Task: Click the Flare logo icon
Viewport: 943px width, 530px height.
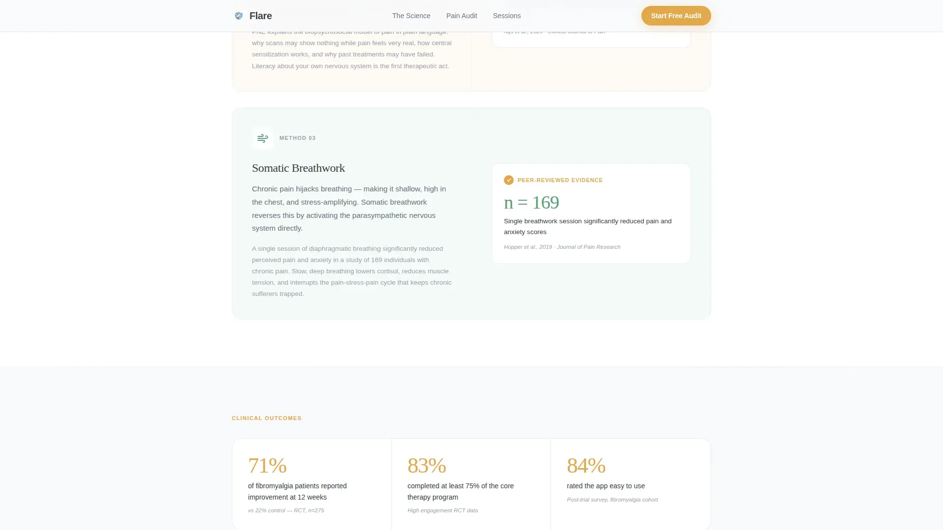Action: (239, 16)
